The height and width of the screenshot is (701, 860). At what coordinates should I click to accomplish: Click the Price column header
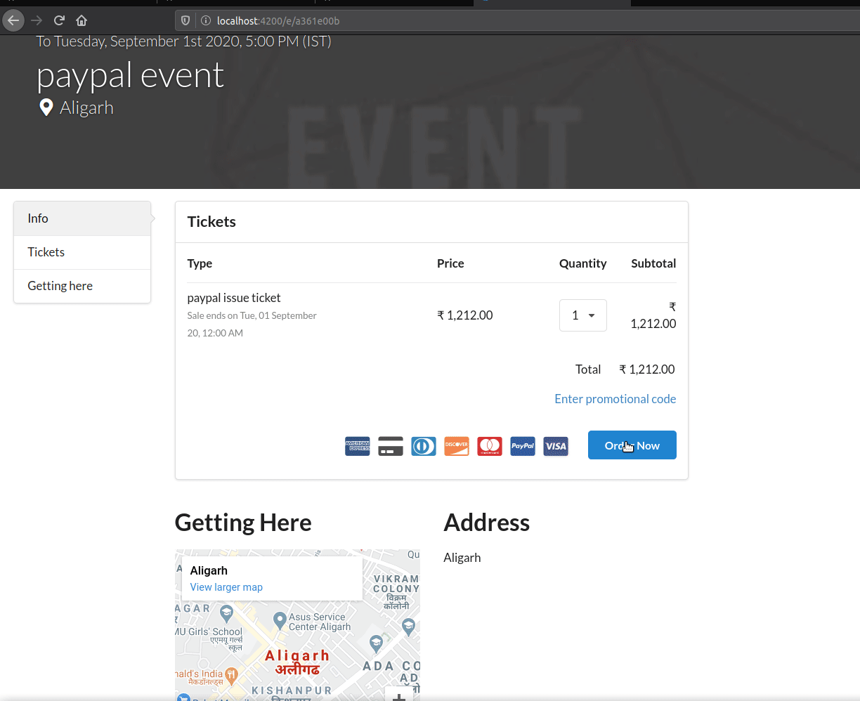(x=450, y=263)
